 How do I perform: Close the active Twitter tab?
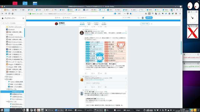(104, 10)
